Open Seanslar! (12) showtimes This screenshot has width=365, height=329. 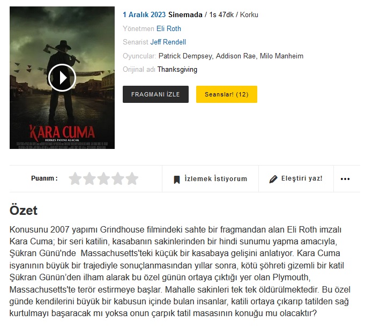pos(227,94)
